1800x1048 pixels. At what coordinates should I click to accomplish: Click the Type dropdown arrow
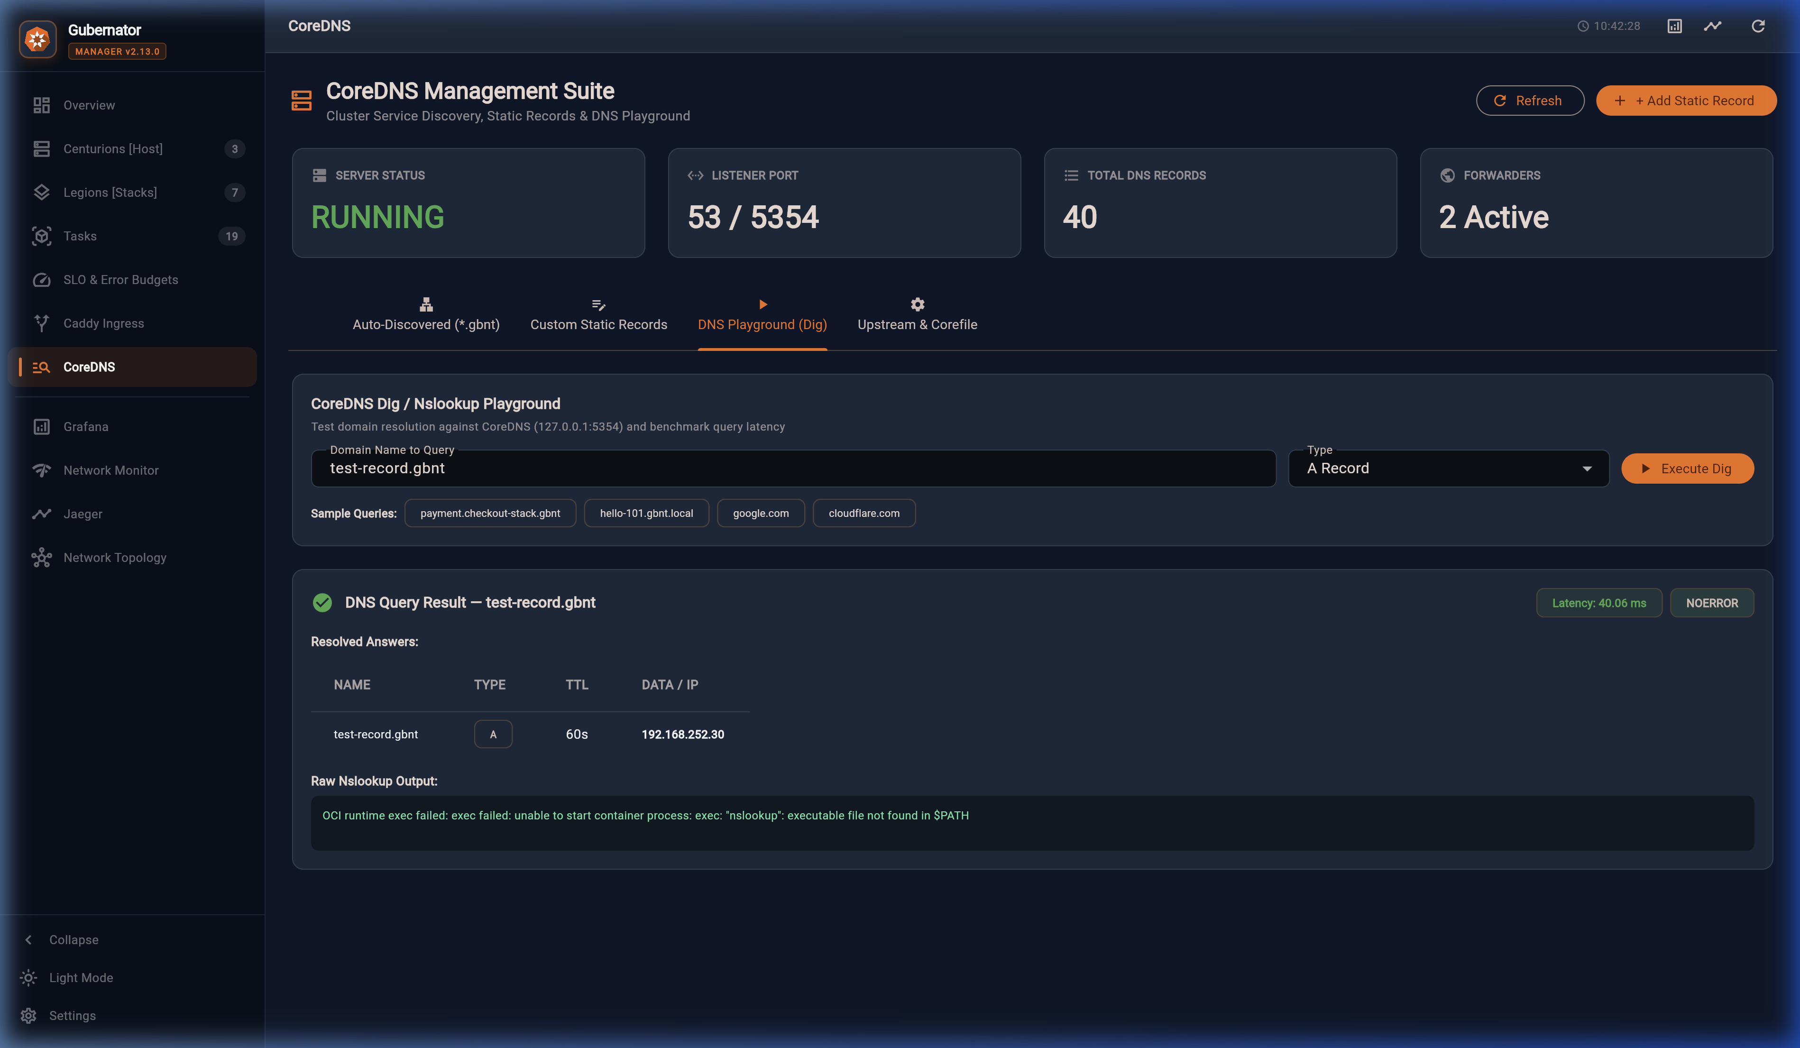(x=1587, y=469)
